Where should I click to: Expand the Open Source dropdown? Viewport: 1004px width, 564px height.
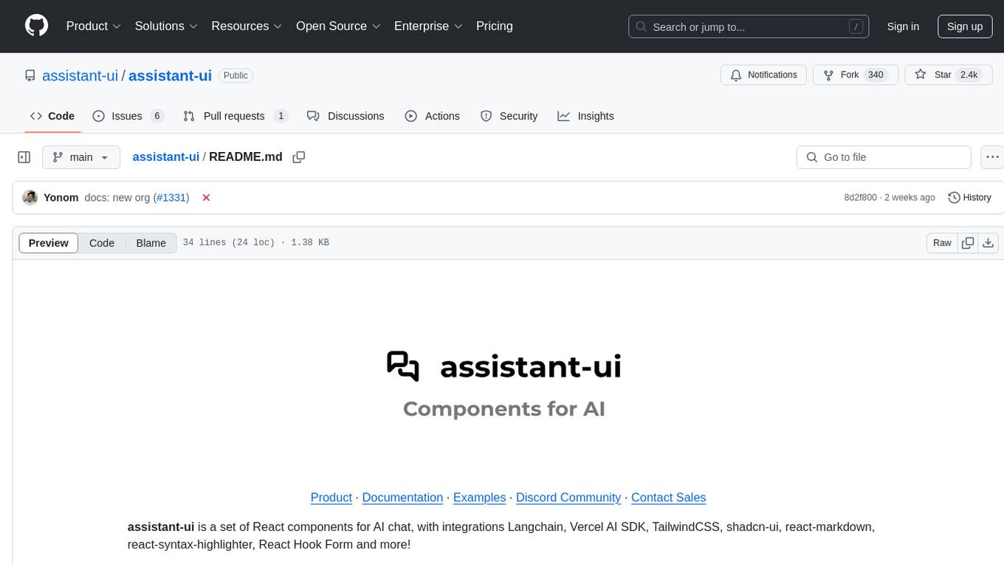338,26
